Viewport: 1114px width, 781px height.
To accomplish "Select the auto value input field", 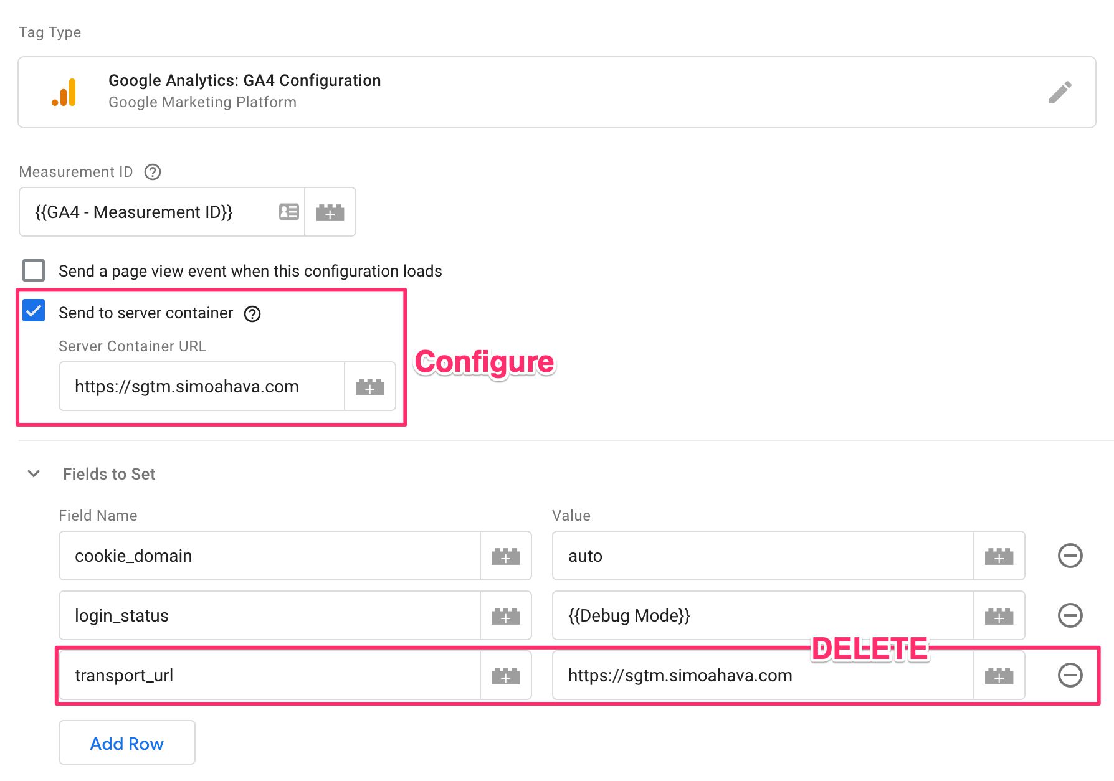I will click(x=763, y=556).
